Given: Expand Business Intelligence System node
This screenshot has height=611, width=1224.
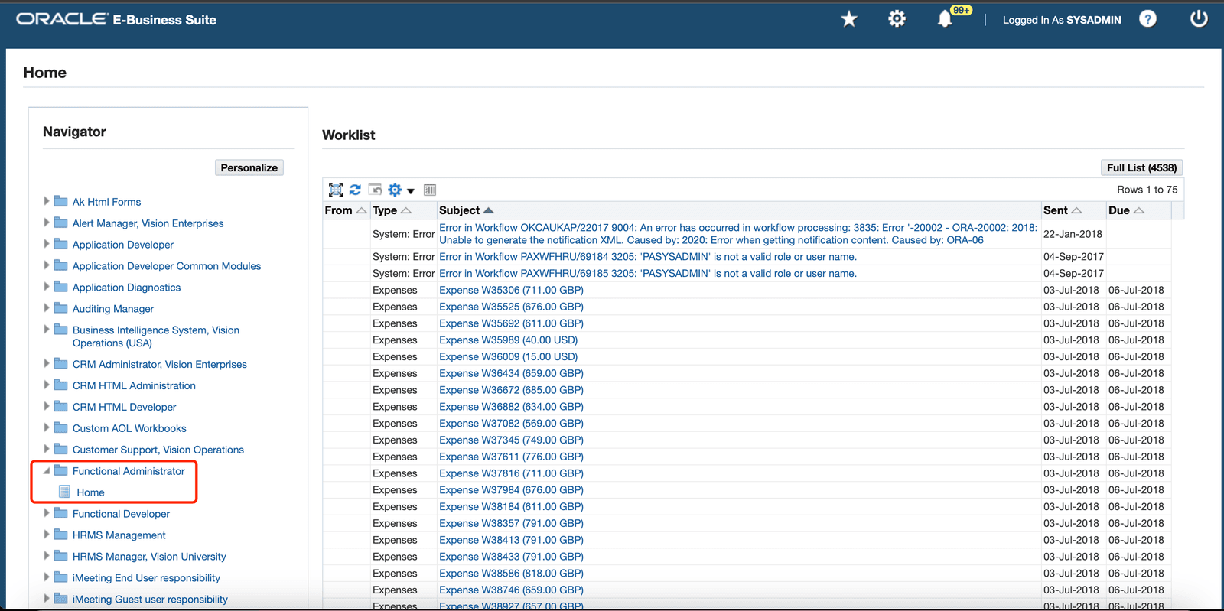Looking at the screenshot, I should click(47, 330).
